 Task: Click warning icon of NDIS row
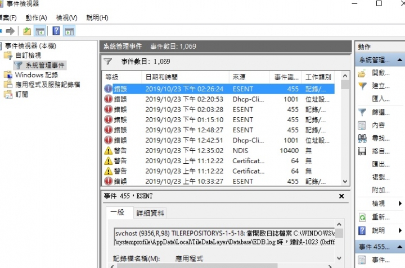(x=108, y=151)
